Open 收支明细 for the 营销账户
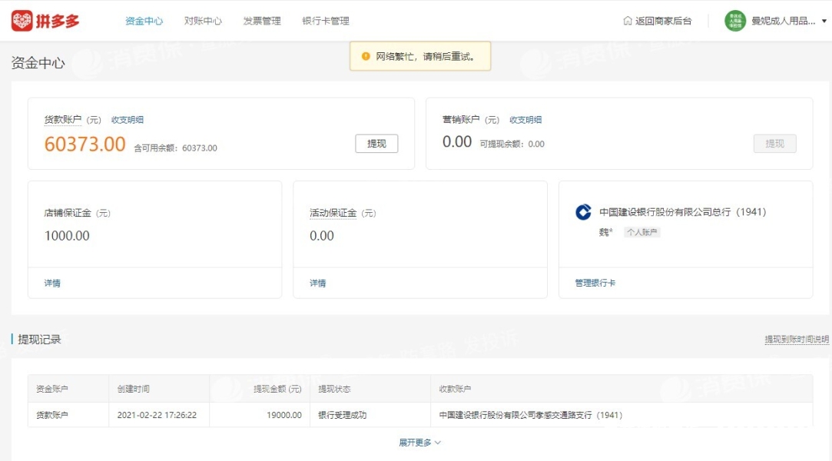832x461 pixels. (x=525, y=120)
